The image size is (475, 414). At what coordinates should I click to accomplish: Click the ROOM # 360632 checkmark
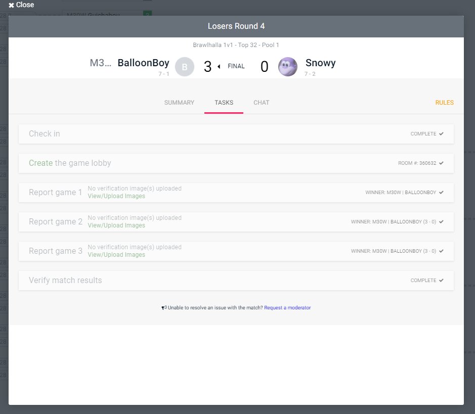(x=441, y=163)
